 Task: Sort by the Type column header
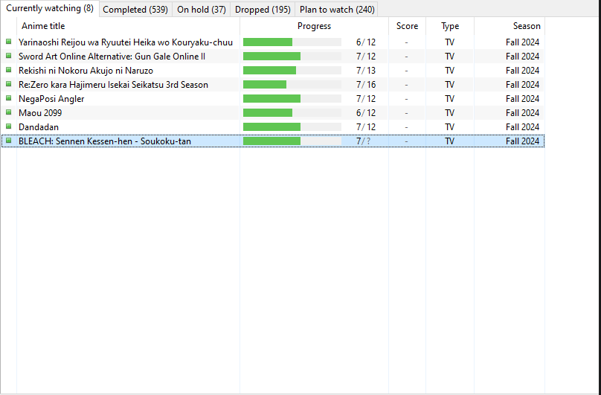(x=450, y=26)
